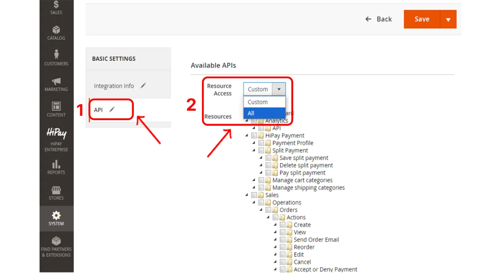Open the Sales sidebar icon

point(56,7)
